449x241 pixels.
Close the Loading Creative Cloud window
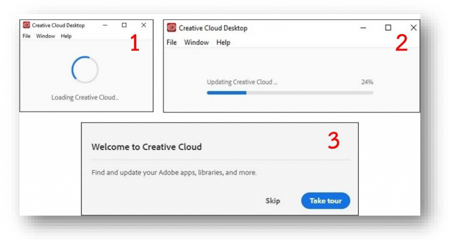(x=143, y=25)
